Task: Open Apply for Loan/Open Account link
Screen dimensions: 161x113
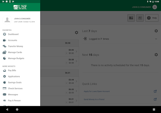Action: (x=97, y=91)
